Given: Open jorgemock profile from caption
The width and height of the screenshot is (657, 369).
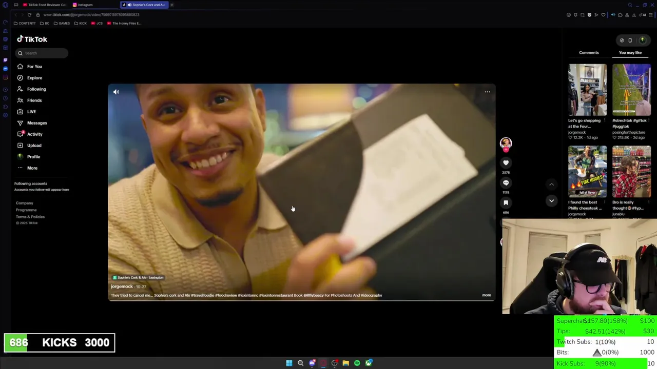Looking at the screenshot, I should [122, 286].
